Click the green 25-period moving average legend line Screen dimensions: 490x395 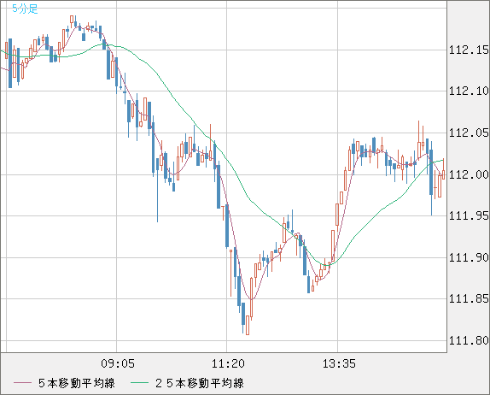pyautogui.click(x=139, y=383)
